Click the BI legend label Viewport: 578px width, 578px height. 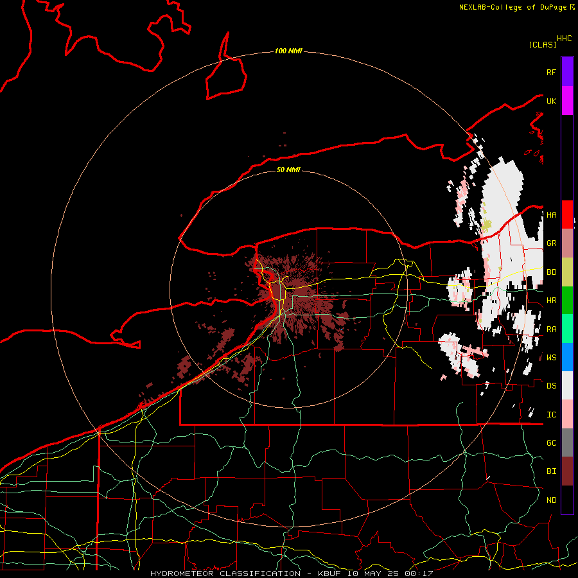point(552,471)
